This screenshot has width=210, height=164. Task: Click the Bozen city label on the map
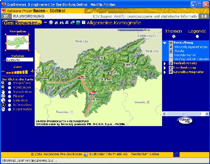[x=93, y=94]
